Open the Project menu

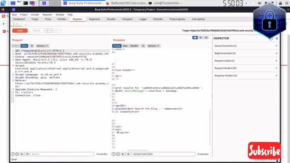[24, 14]
